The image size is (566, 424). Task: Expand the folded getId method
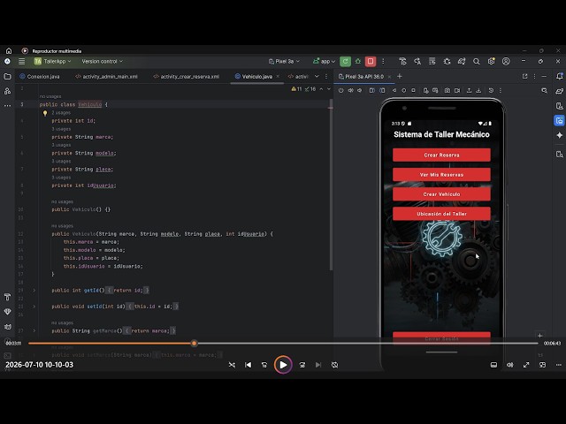pyautogui.click(x=34, y=291)
